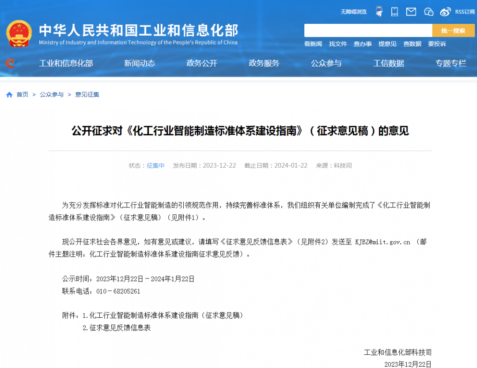Select the 公众参与 navigation tab
Viewport: 477px width, 368px height.
coord(326,63)
